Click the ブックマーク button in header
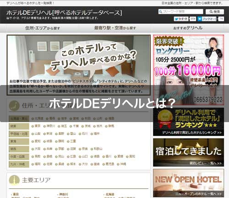Screen dimensions: 229x198 coord(207,19)
